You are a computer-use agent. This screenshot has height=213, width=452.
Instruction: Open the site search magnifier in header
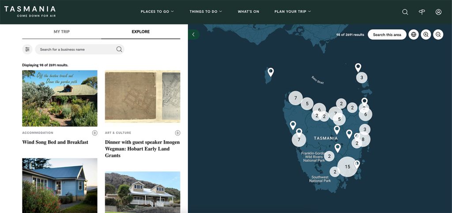405,12
